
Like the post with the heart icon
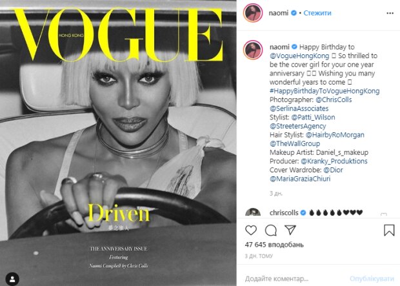(x=251, y=230)
